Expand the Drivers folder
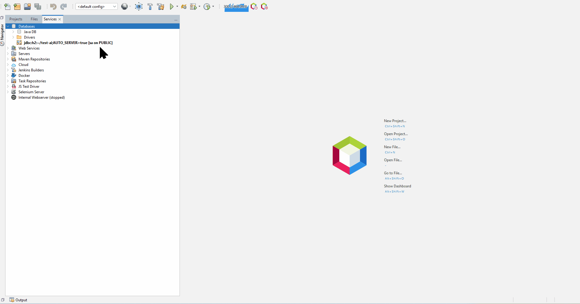The image size is (580, 304). pos(13,37)
